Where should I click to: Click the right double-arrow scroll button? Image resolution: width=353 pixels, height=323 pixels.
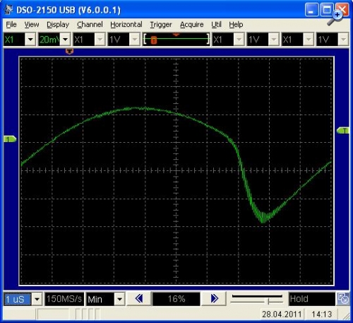click(x=214, y=299)
